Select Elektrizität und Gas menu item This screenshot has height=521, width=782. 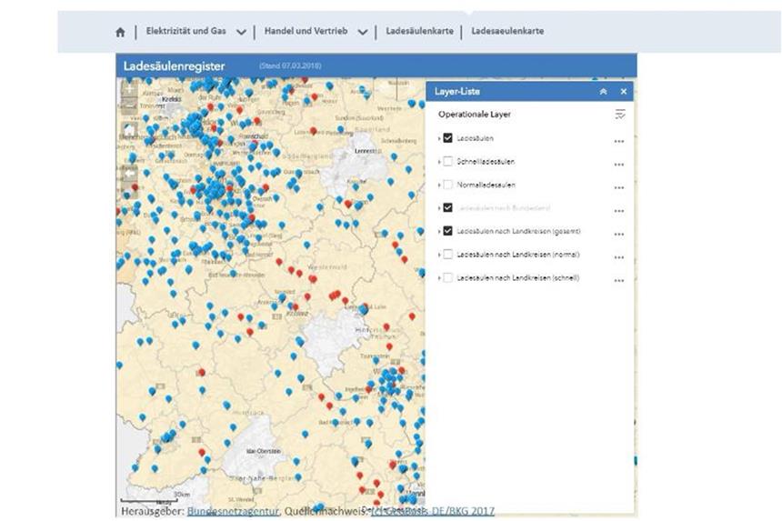point(186,31)
